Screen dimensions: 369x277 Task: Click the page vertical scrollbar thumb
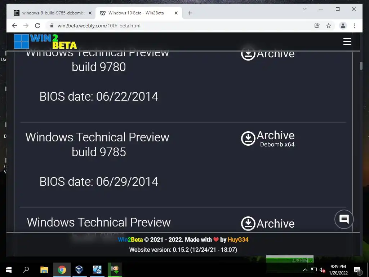(x=361, y=66)
